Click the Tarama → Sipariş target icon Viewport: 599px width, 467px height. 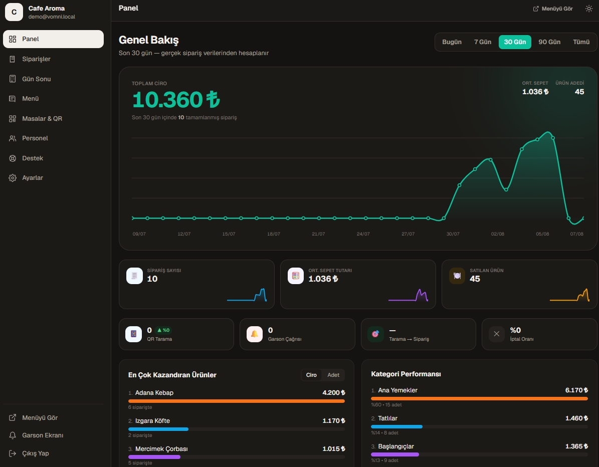pyautogui.click(x=375, y=334)
